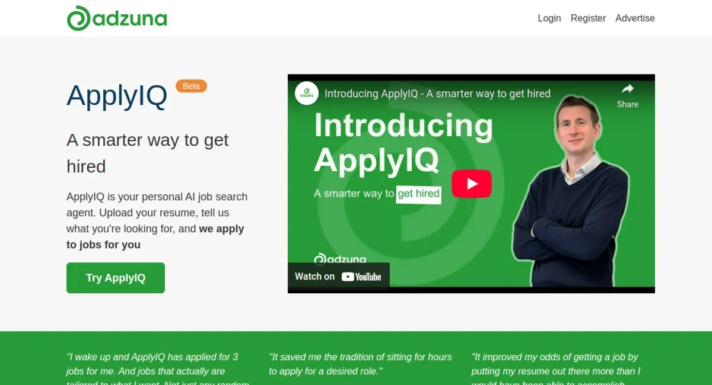Open the video title link 'Introducing ApplyIQ - A smarter way to get hired'
The height and width of the screenshot is (385, 712).
(x=437, y=93)
